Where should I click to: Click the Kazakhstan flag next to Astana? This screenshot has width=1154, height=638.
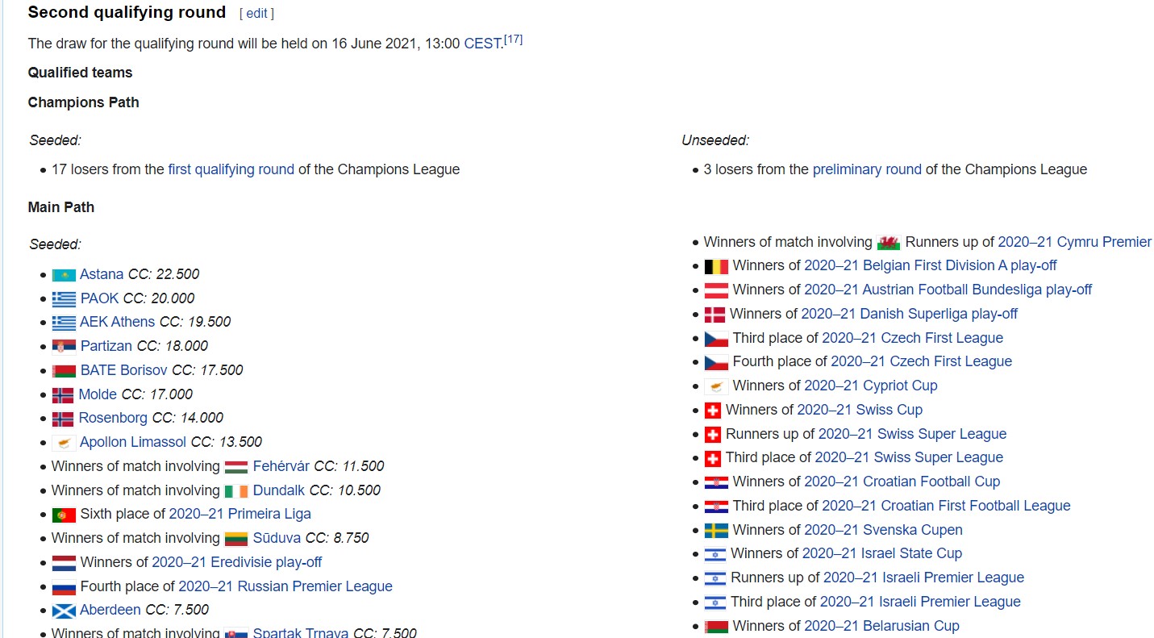click(x=64, y=274)
